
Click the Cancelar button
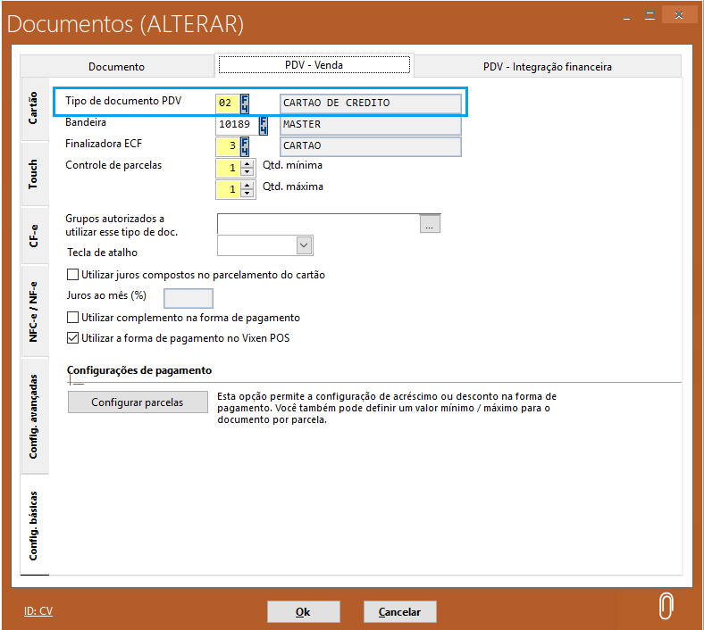coord(399,611)
